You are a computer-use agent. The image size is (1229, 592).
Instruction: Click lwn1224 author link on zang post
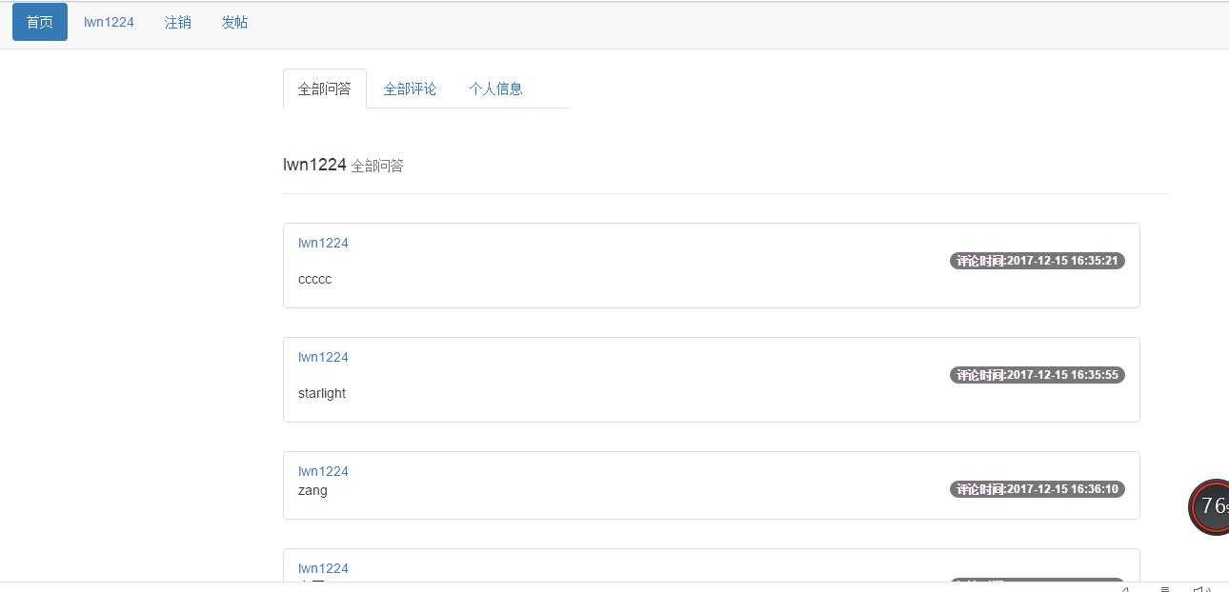323,471
